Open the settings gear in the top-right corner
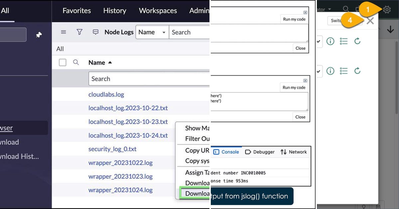This screenshot has height=209, width=399. tap(387, 10)
